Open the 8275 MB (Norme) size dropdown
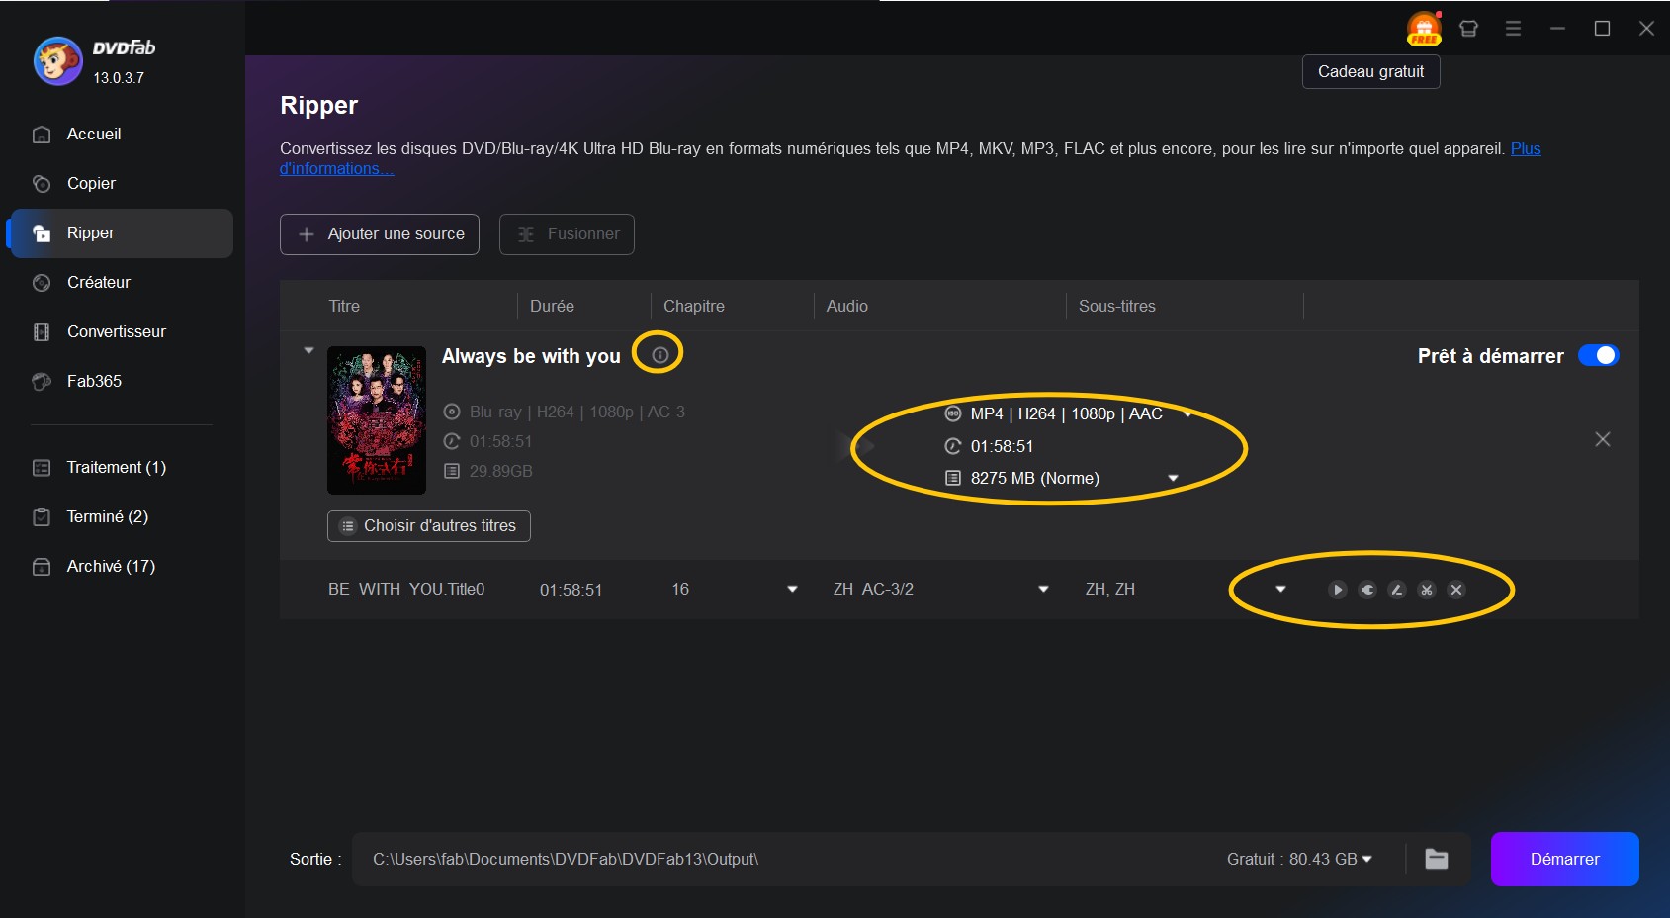1670x918 pixels. [1173, 478]
